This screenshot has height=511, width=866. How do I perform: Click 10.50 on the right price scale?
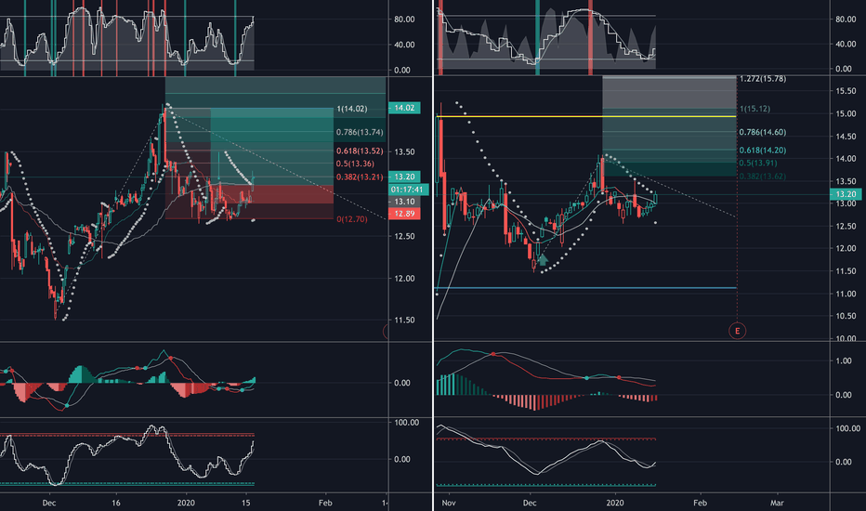pyautogui.click(x=846, y=316)
